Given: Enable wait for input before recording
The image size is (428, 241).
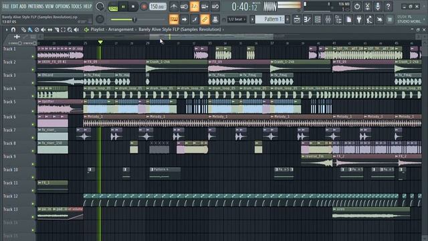Looking at the screenshot, I should (x=184, y=6).
